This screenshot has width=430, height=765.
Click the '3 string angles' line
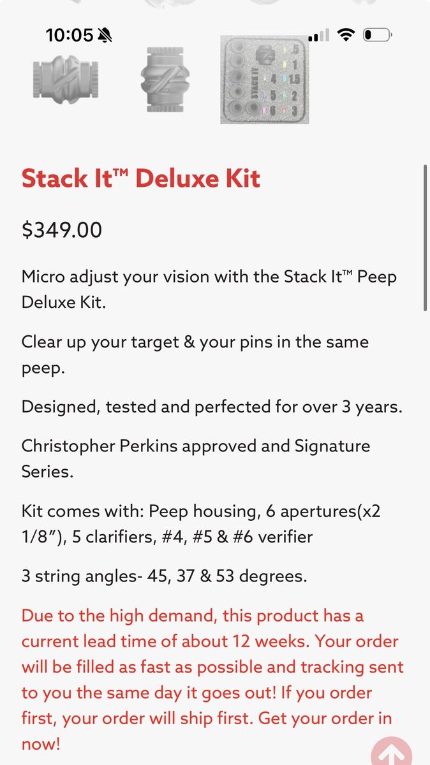tap(165, 576)
